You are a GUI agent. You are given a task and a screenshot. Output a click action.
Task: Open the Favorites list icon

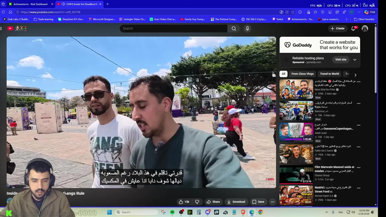[x=315, y=12]
